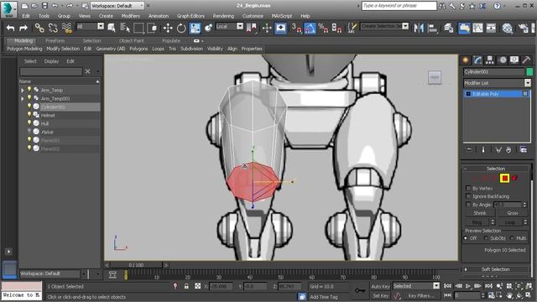Open the MAXScript menu
This screenshot has width=537, height=302.
click(282, 16)
